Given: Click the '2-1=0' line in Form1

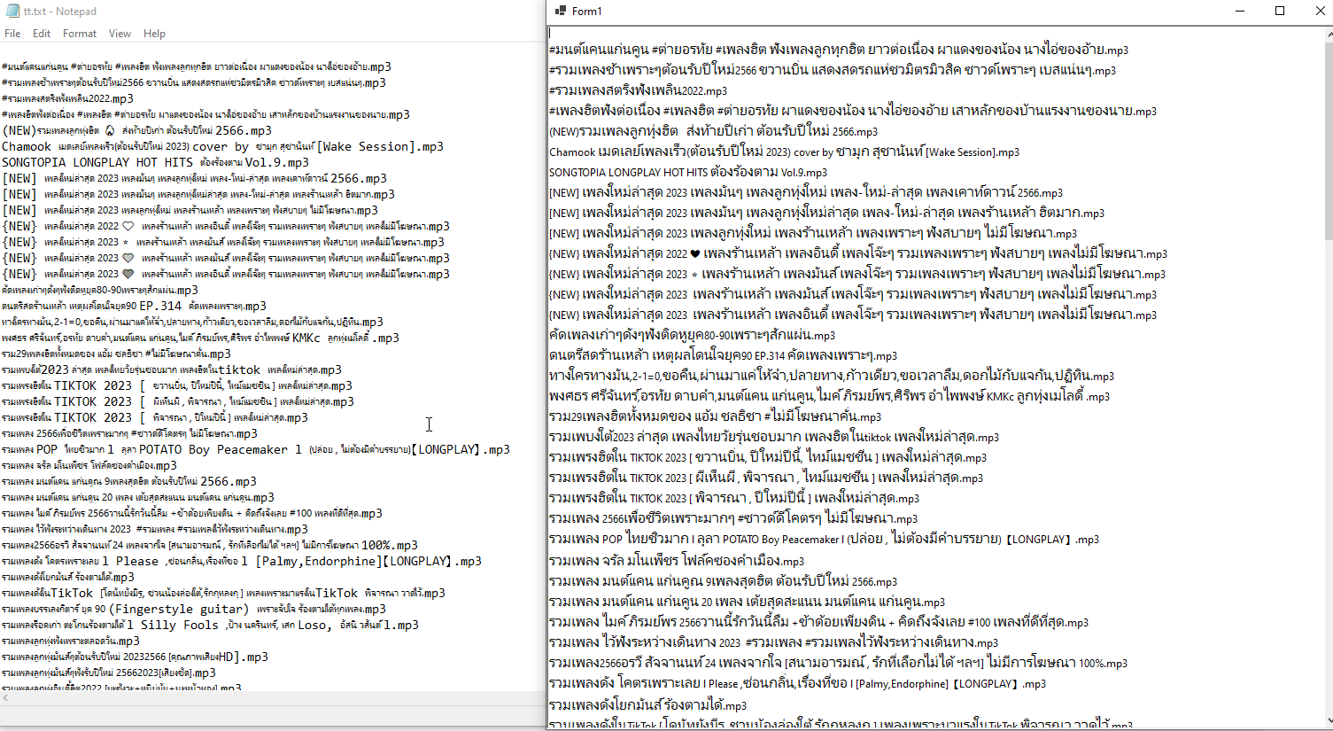Looking at the screenshot, I should click(x=832, y=376).
